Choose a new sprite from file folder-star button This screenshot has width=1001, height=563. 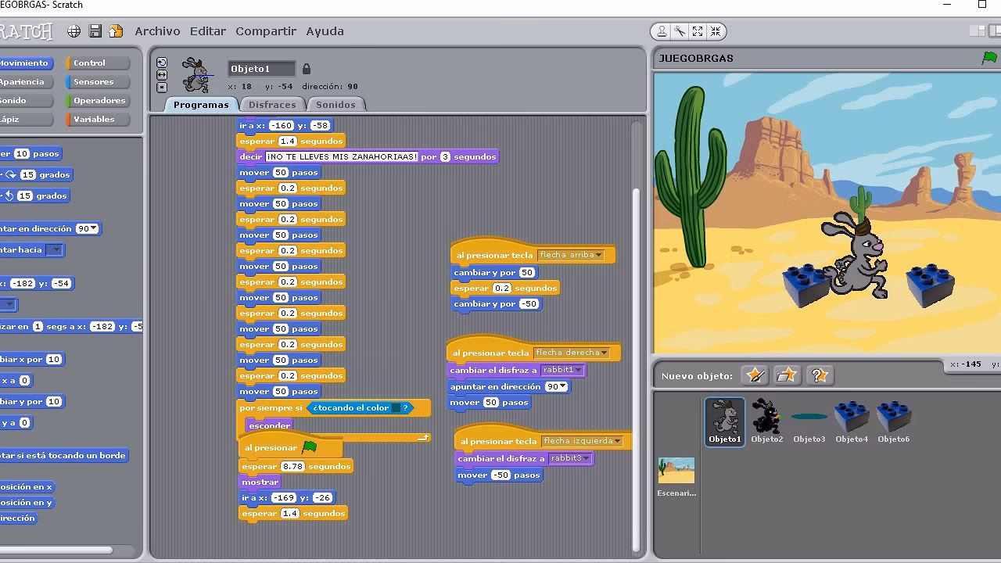pyautogui.click(x=787, y=375)
